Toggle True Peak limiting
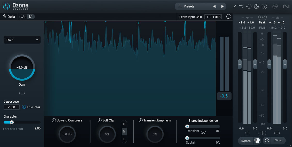 tap(24, 107)
